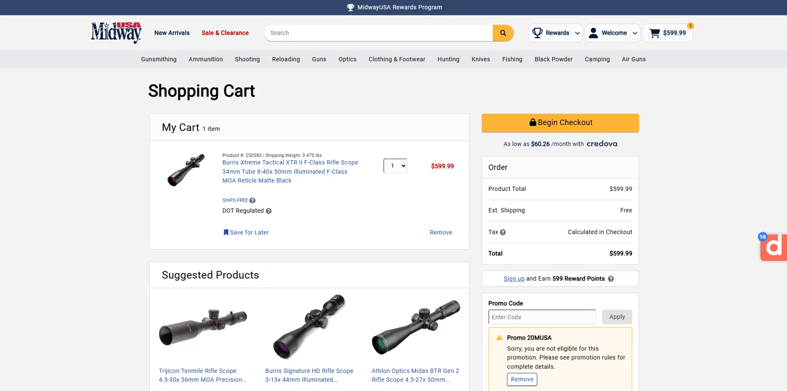Click the help icon next to SHIPS FREE
This screenshot has height=391, width=787.
click(x=252, y=200)
